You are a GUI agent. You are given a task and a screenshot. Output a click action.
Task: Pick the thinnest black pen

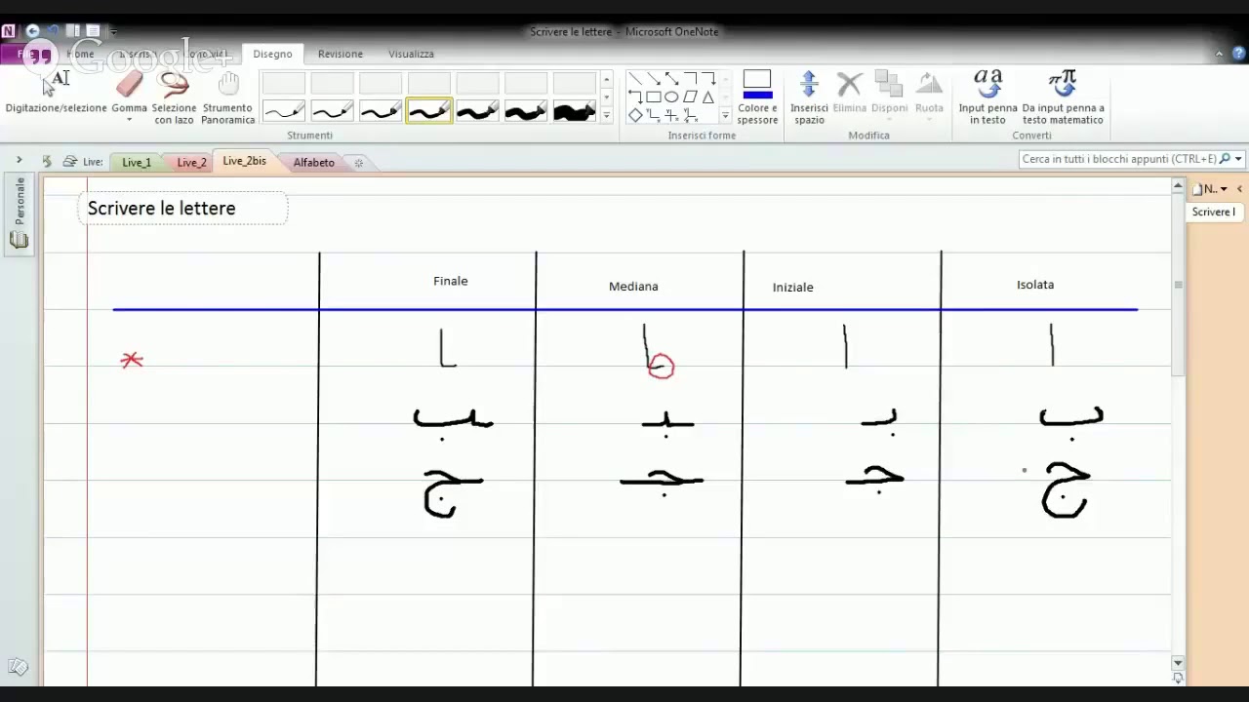[x=284, y=111]
